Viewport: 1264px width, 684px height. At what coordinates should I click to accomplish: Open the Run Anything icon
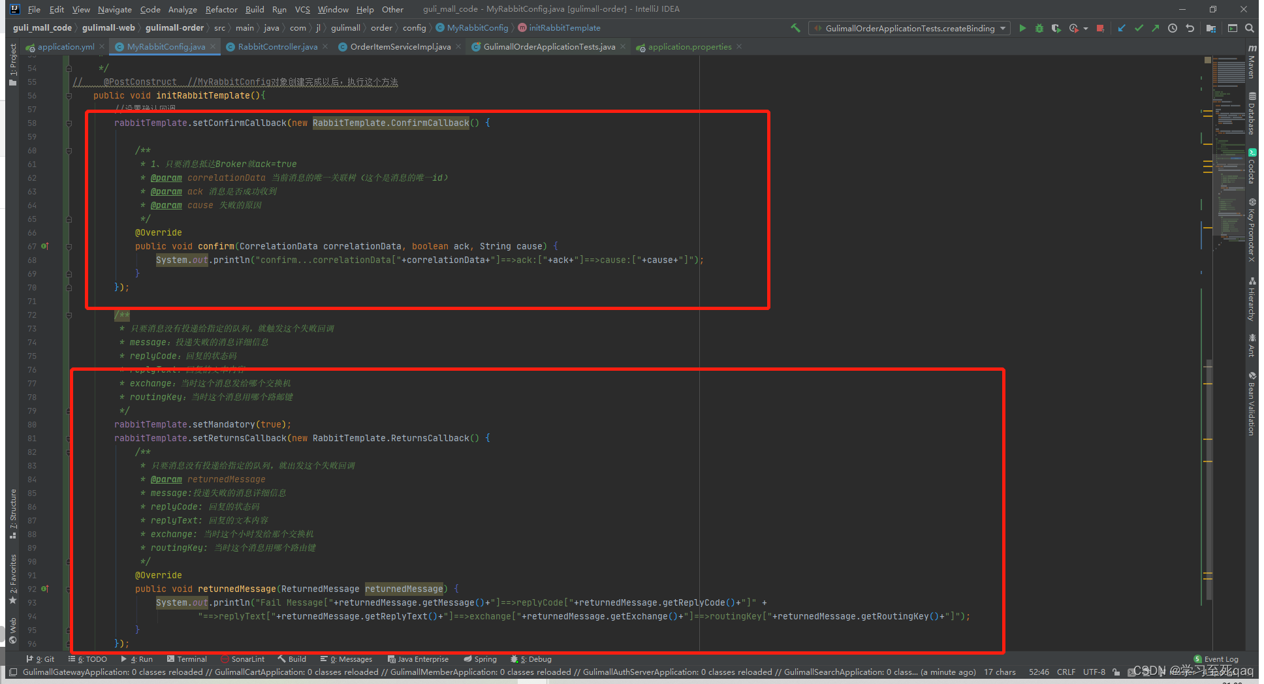(1233, 28)
